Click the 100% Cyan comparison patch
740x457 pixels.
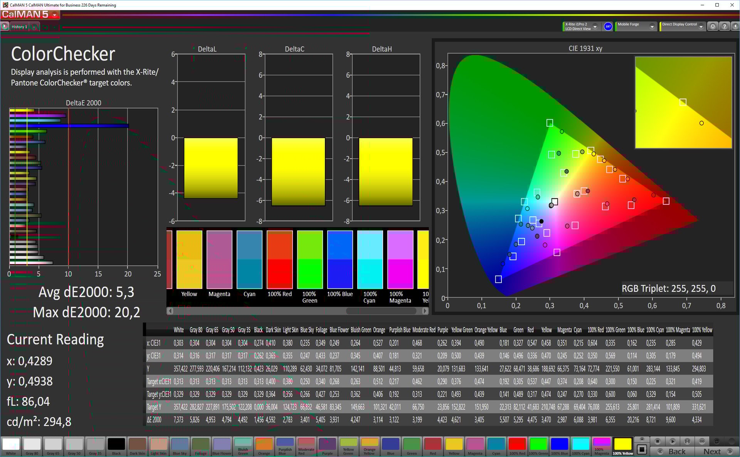coord(370,259)
